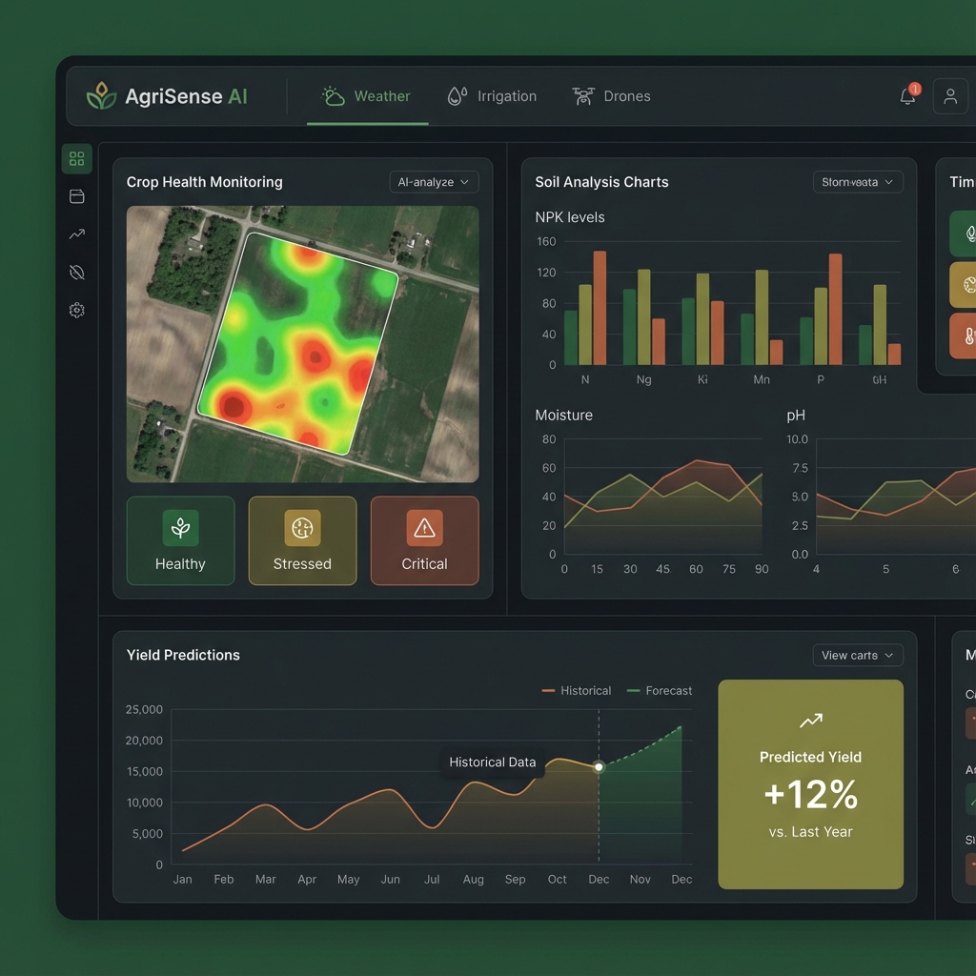976x976 pixels.
Task: Open the AI-analyze dropdown
Action: [434, 182]
